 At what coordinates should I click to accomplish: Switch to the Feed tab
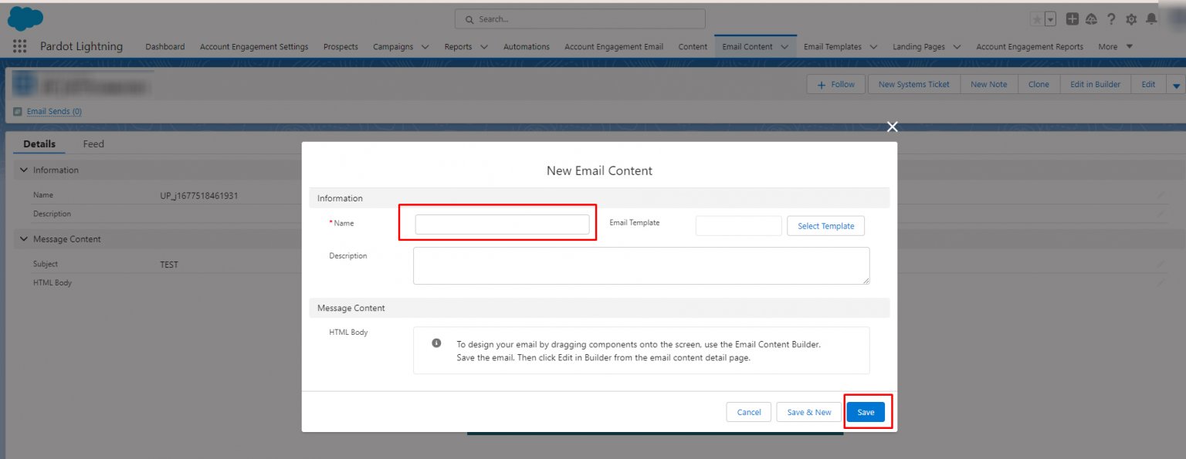[x=93, y=144]
